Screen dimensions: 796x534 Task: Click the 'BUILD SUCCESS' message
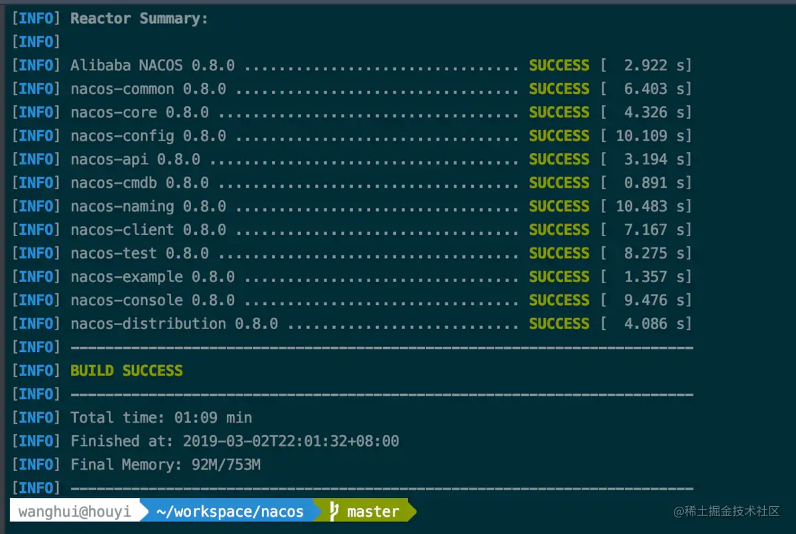pos(127,371)
